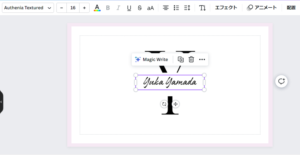Duplicate the selected text box

point(181,60)
